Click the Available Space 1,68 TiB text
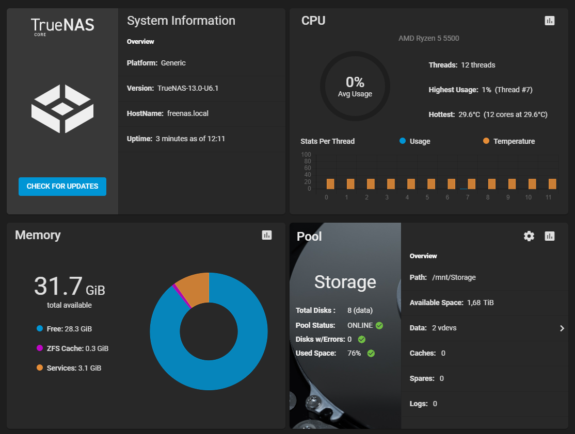This screenshot has width=575, height=434. (452, 303)
